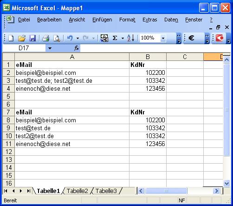Jump to the last sheet tab using the navigation arrow

[28, 191]
